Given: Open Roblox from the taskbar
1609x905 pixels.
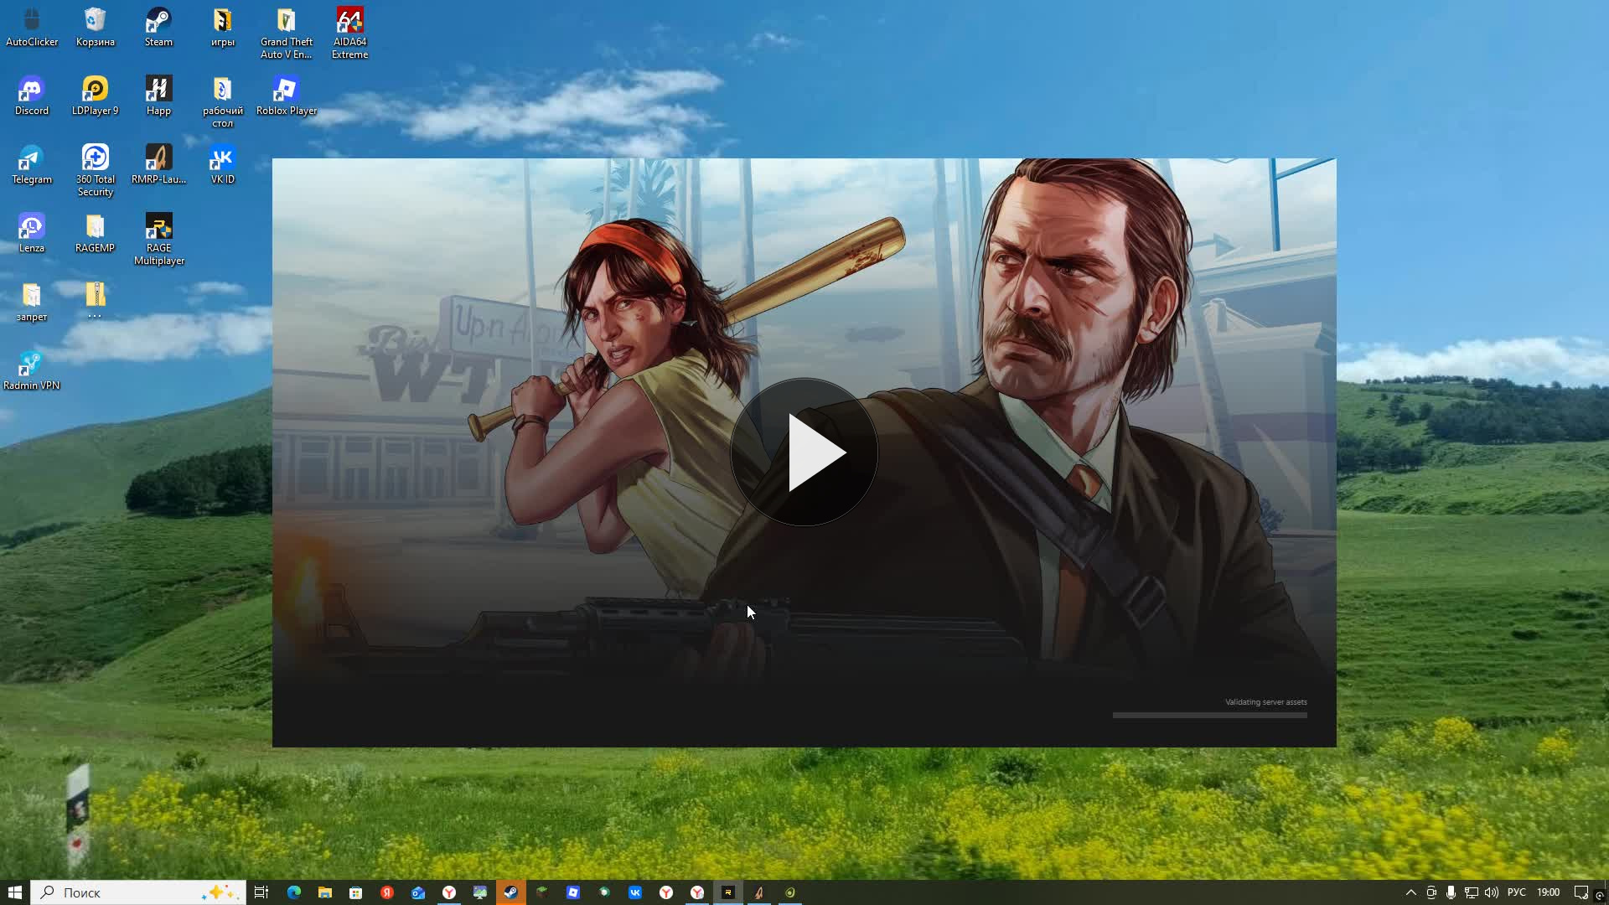Looking at the screenshot, I should point(572,892).
